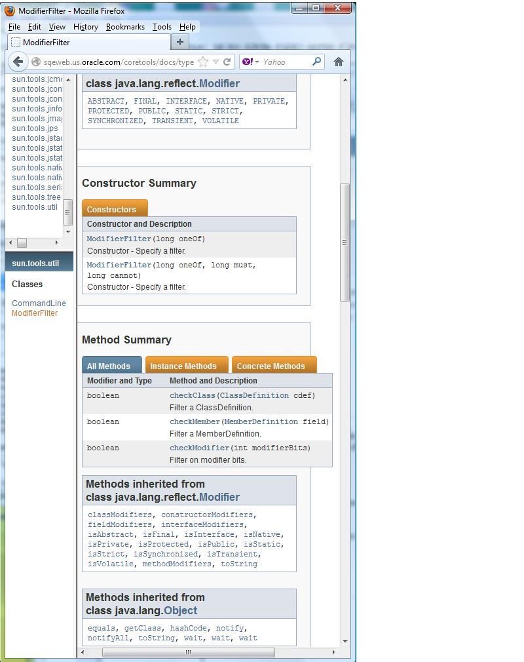Click the search magnifier icon
Image resolution: width=524 pixels, height=662 pixels.
click(316, 62)
